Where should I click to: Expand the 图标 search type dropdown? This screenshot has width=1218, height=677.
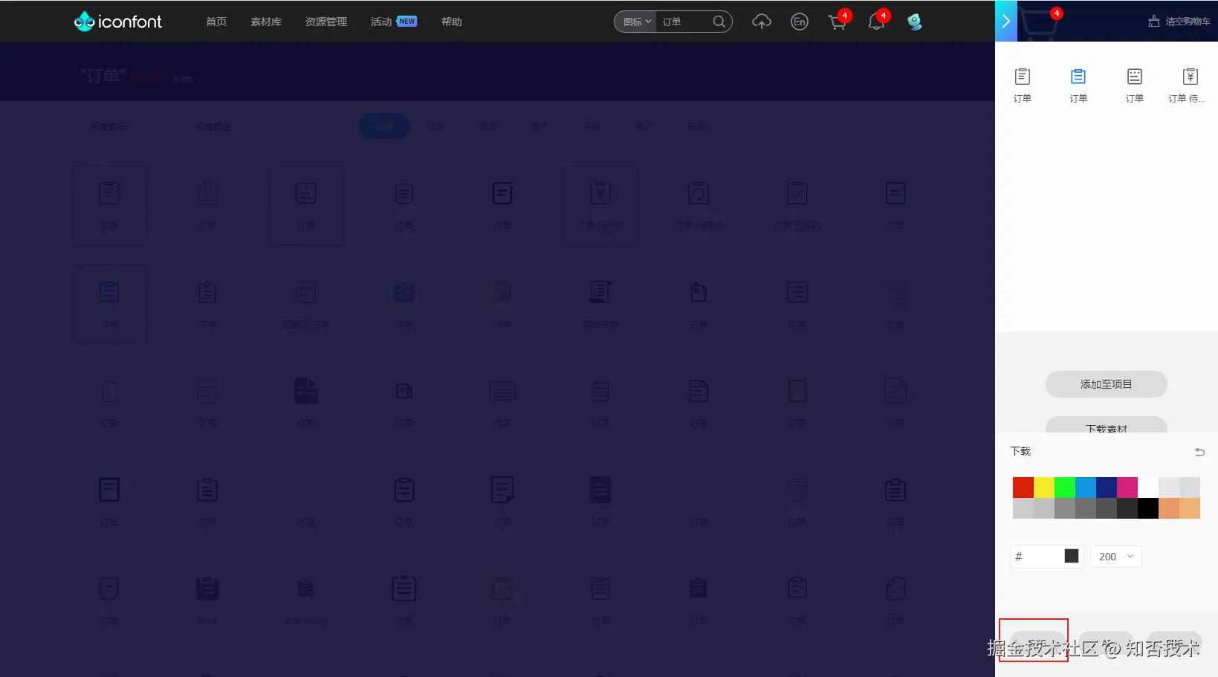[x=637, y=22]
